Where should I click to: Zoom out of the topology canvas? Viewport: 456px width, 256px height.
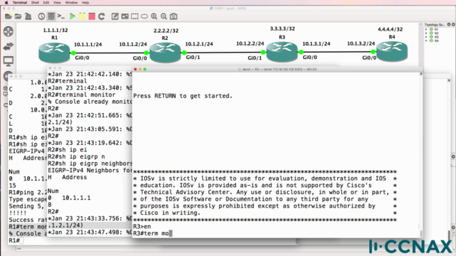pyautogui.click(x=164, y=16)
